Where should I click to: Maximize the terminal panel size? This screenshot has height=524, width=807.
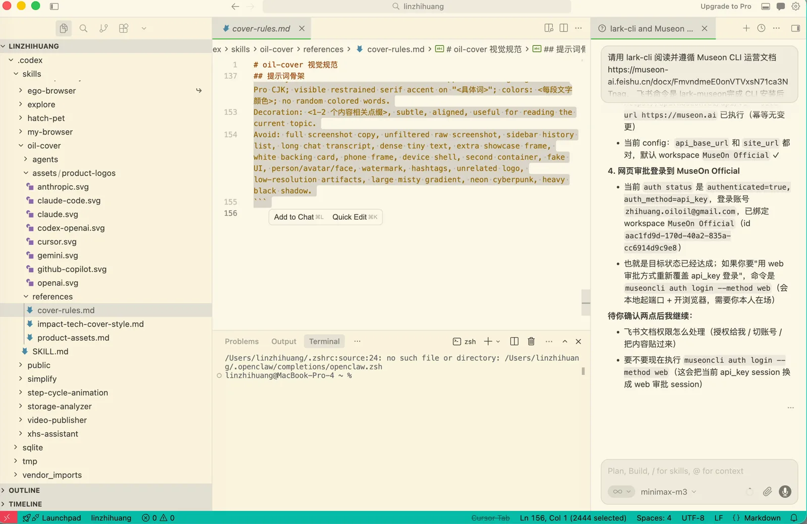565,342
